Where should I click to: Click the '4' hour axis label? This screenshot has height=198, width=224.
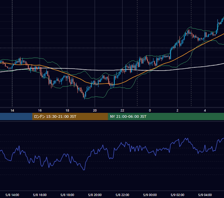pos(205,111)
